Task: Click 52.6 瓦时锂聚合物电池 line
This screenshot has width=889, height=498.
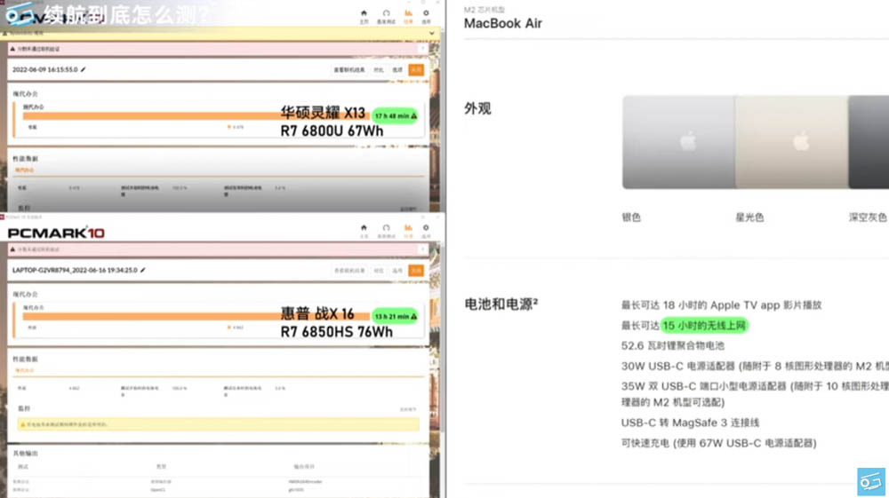Action: point(672,346)
